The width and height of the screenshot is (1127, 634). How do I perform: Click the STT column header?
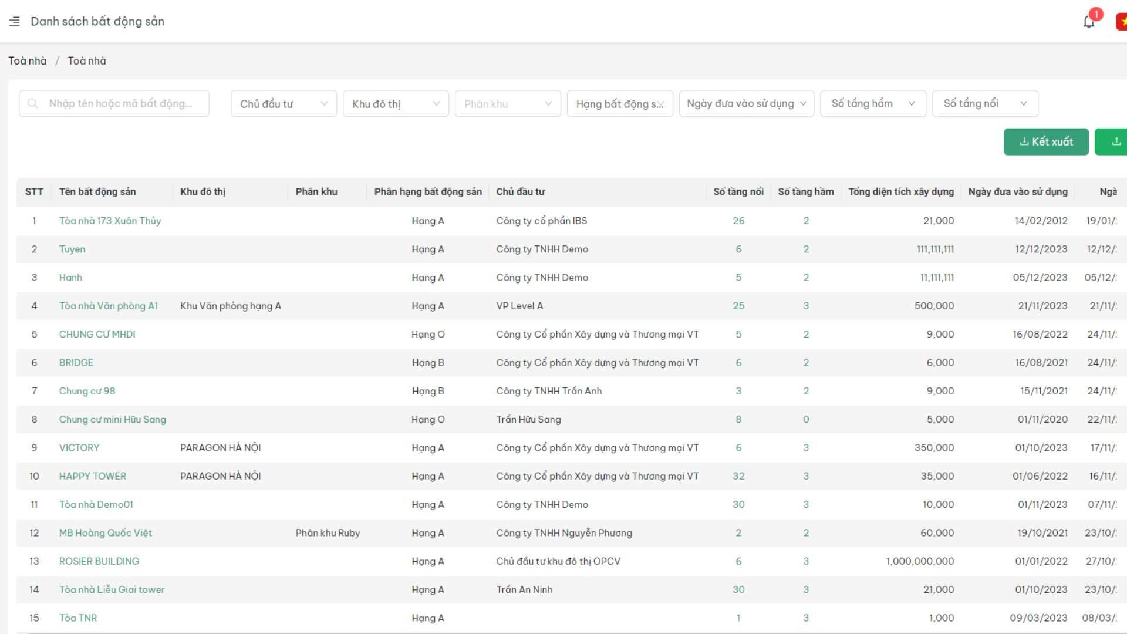click(34, 192)
